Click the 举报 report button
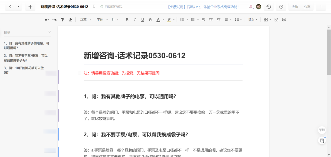This screenshot has width=331, height=157. [x=322, y=130]
